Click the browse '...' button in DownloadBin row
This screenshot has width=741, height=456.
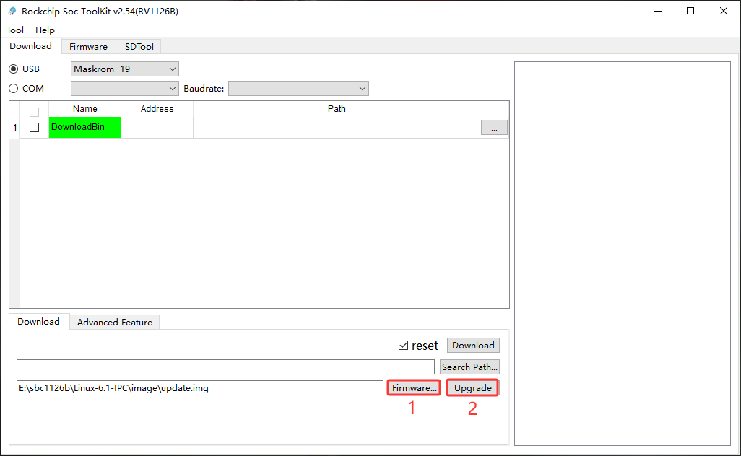tap(494, 128)
